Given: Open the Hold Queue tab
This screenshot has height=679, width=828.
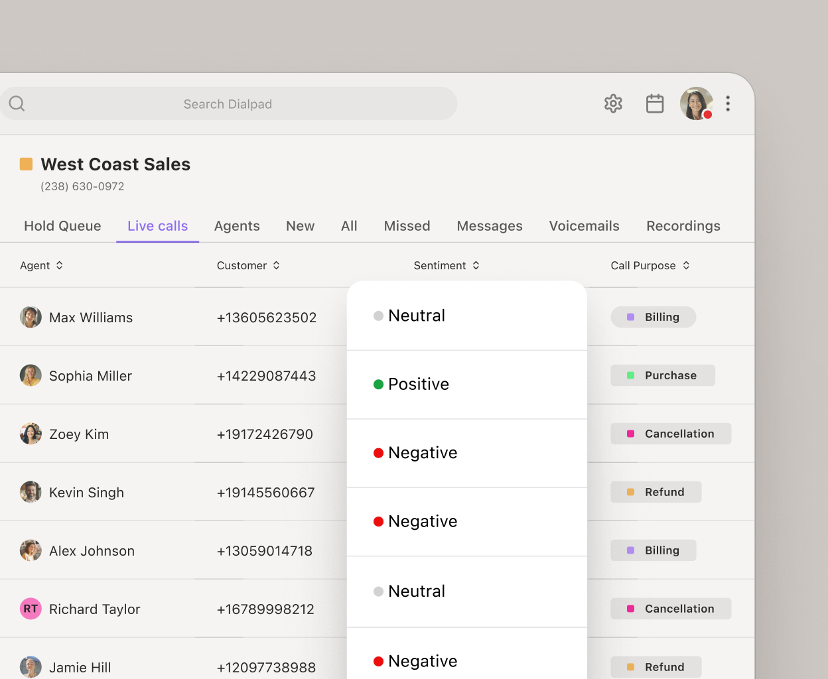Looking at the screenshot, I should (x=62, y=225).
